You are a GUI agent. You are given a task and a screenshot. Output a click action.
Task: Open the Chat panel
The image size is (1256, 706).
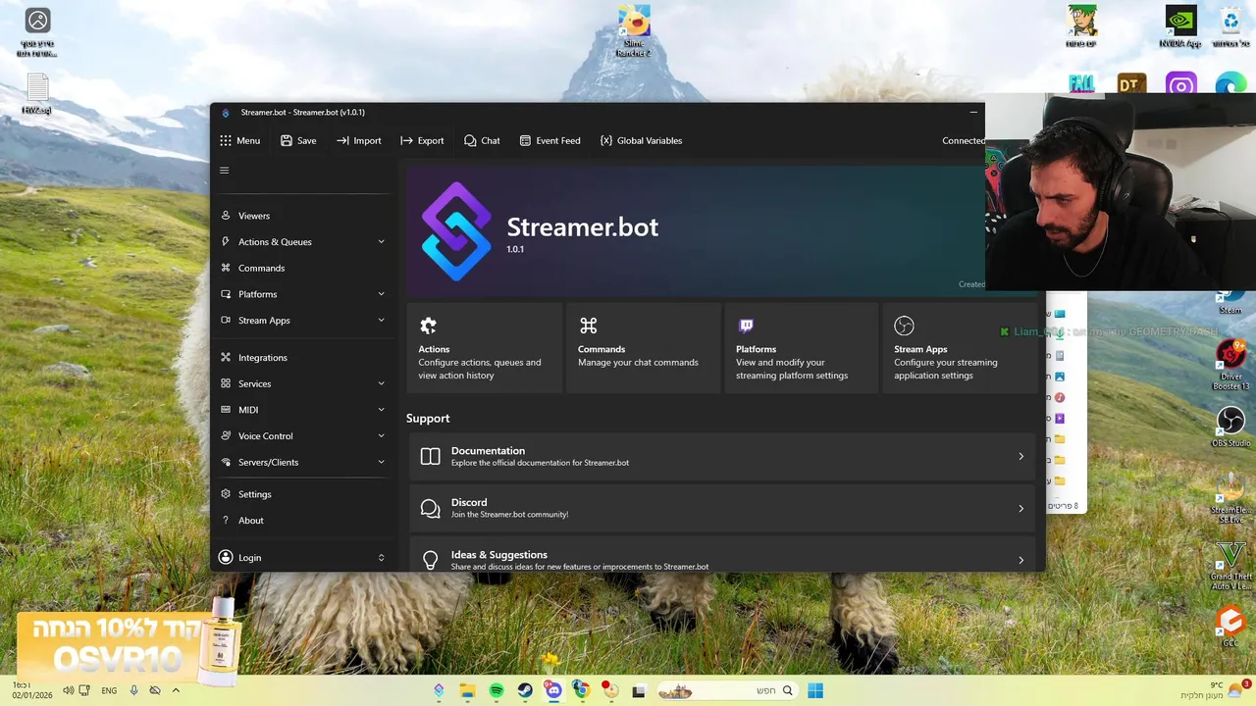coord(482,140)
